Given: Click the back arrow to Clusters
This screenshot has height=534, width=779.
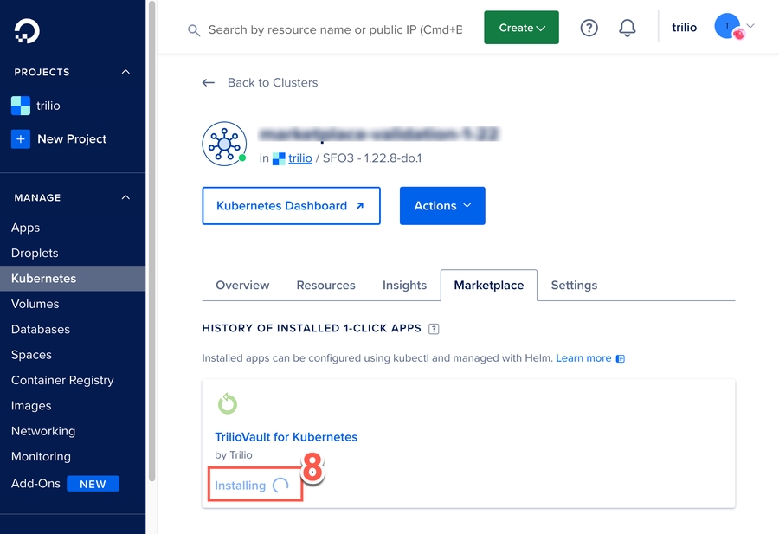Looking at the screenshot, I should 208,83.
